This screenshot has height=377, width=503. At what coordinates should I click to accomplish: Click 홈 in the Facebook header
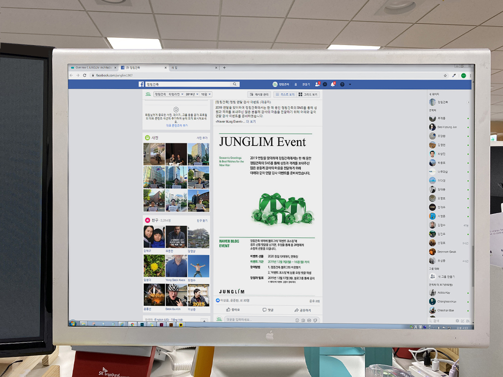(x=296, y=84)
